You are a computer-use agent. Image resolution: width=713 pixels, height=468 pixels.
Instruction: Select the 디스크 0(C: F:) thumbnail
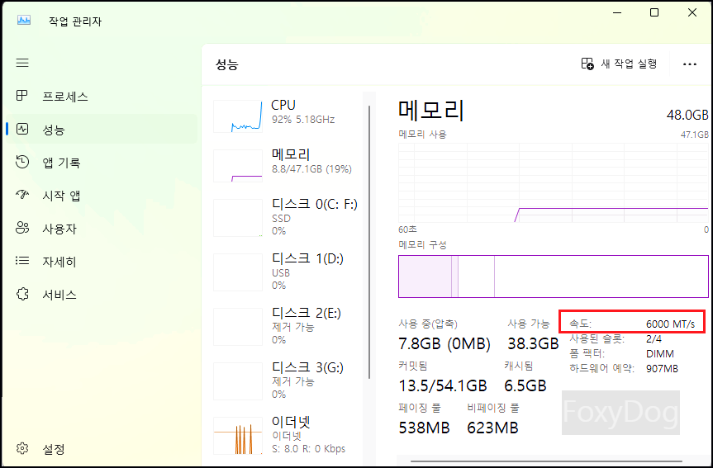[238, 218]
